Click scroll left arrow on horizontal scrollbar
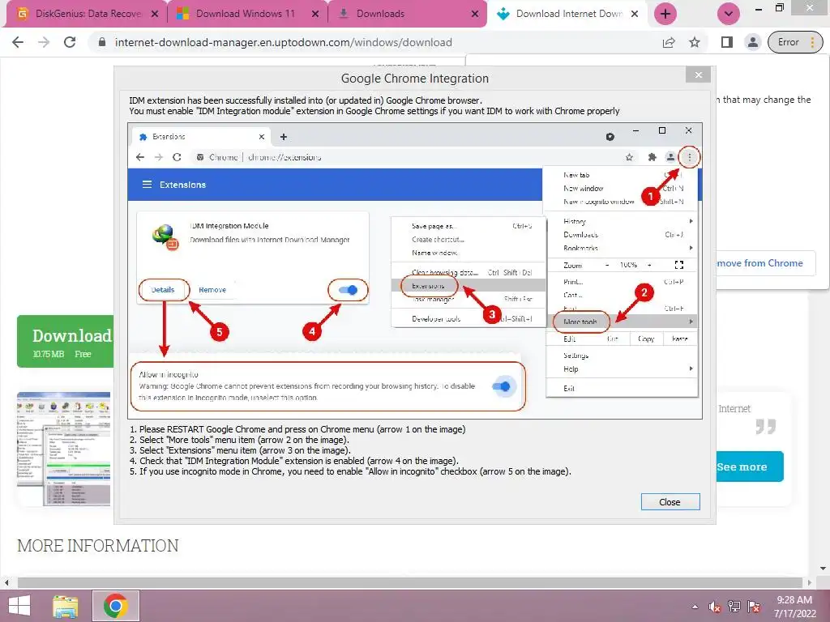The width and height of the screenshot is (830, 622). point(6,582)
